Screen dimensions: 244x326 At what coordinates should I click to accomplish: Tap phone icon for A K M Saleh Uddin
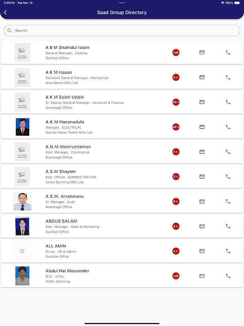click(x=228, y=102)
